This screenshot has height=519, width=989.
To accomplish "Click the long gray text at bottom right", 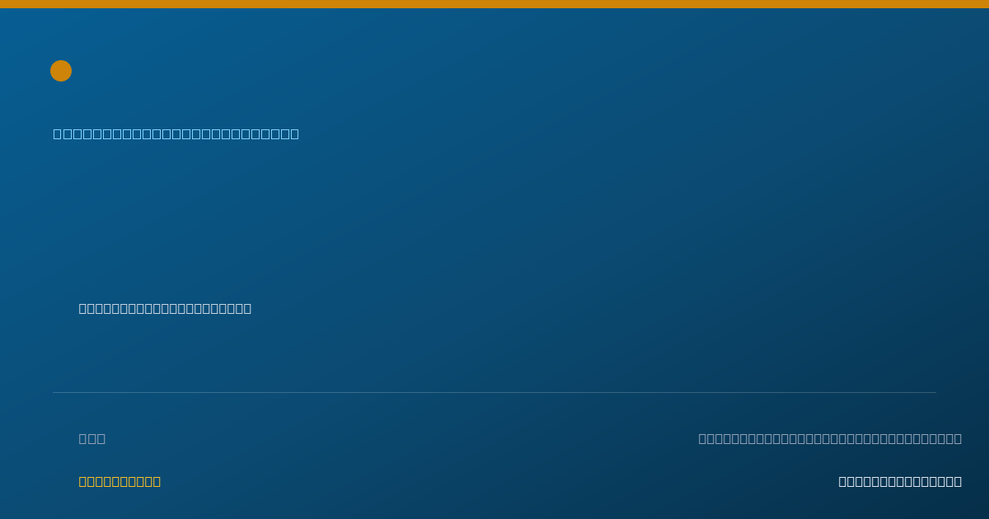I will (830, 438).
